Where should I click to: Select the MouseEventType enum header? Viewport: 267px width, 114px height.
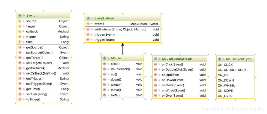(x=235, y=59)
